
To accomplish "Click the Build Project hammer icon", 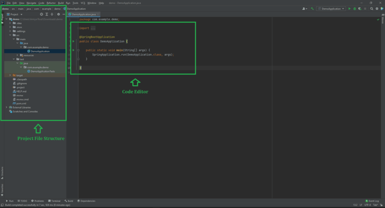I will pos(312,9).
